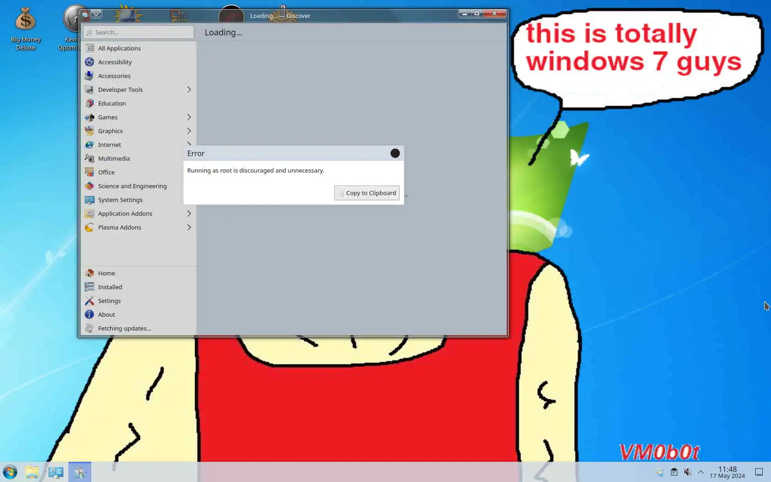Click the tray icon beside the clipboard
Screen dimensions: 771x482
[660, 472]
